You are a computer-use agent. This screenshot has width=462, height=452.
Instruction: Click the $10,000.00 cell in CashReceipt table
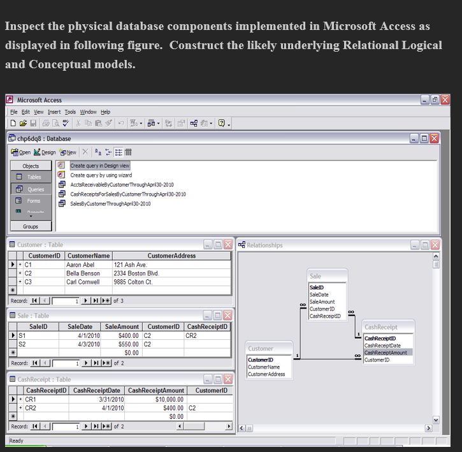pos(155,399)
